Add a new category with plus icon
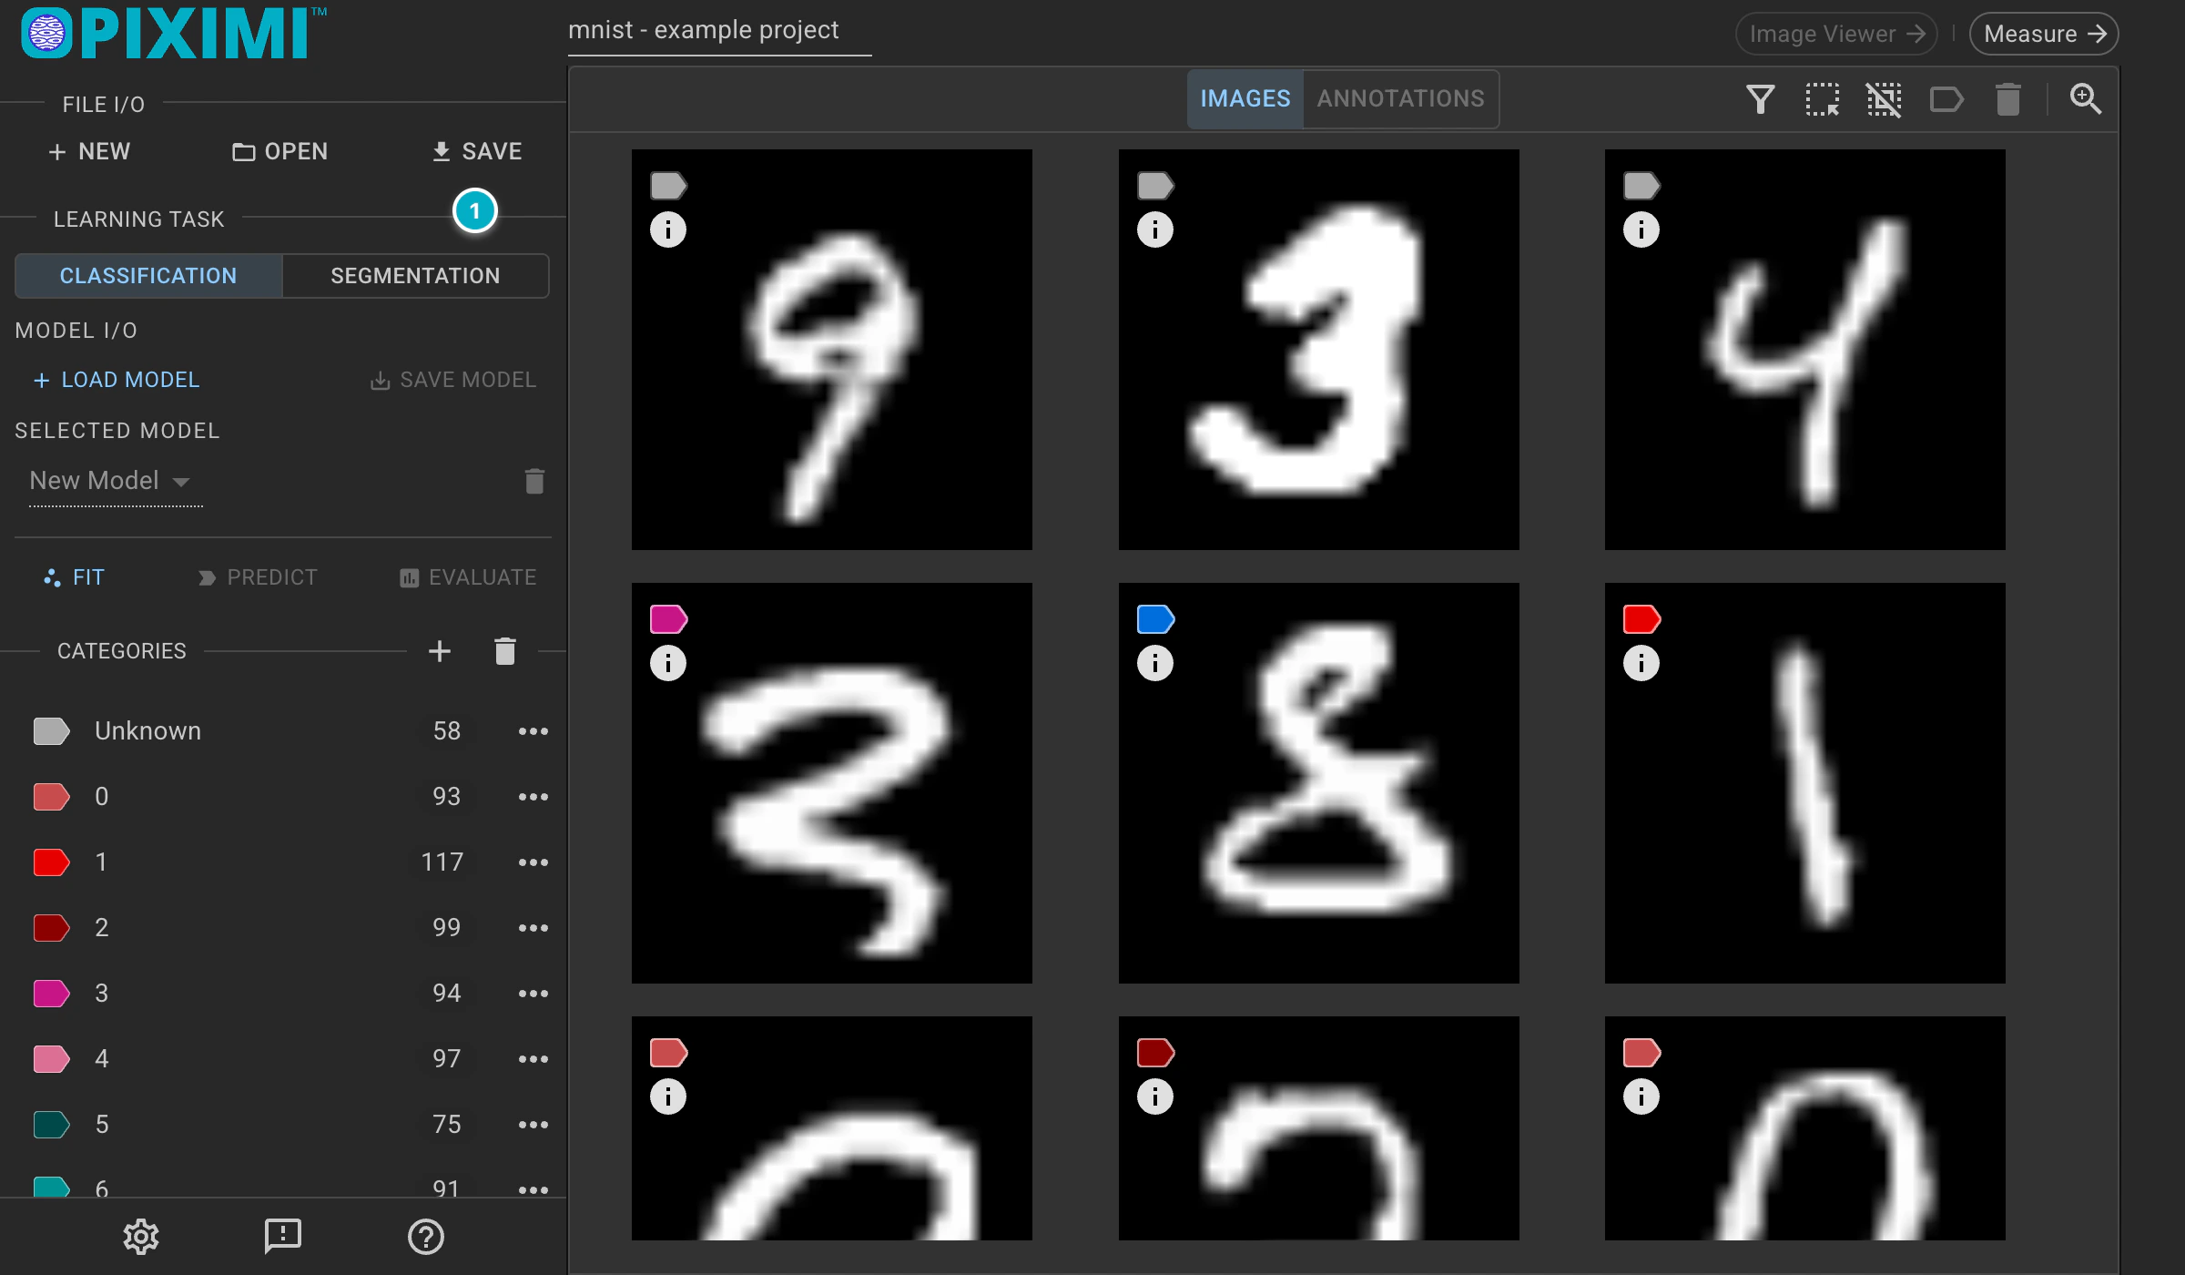The image size is (2185, 1275). point(440,651)
